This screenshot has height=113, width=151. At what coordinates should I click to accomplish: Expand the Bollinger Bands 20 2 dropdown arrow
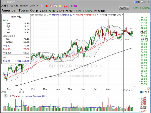coord(50,15)
